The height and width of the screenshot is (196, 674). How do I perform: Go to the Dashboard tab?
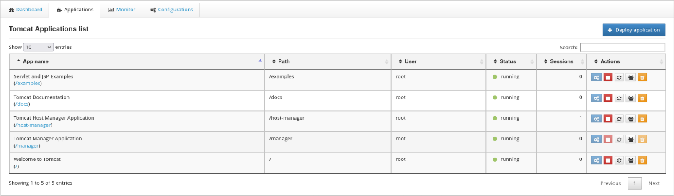(26, 10)
